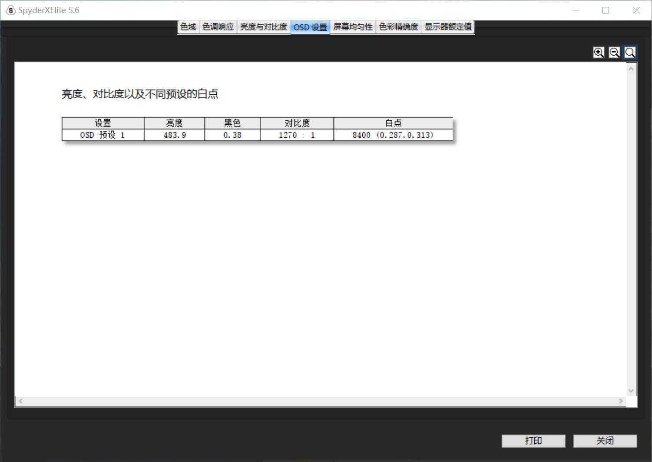Viewport: 652px width, 462px height.
Task: Click the vertical scrollbar down arrow
Action: (631, 391)
